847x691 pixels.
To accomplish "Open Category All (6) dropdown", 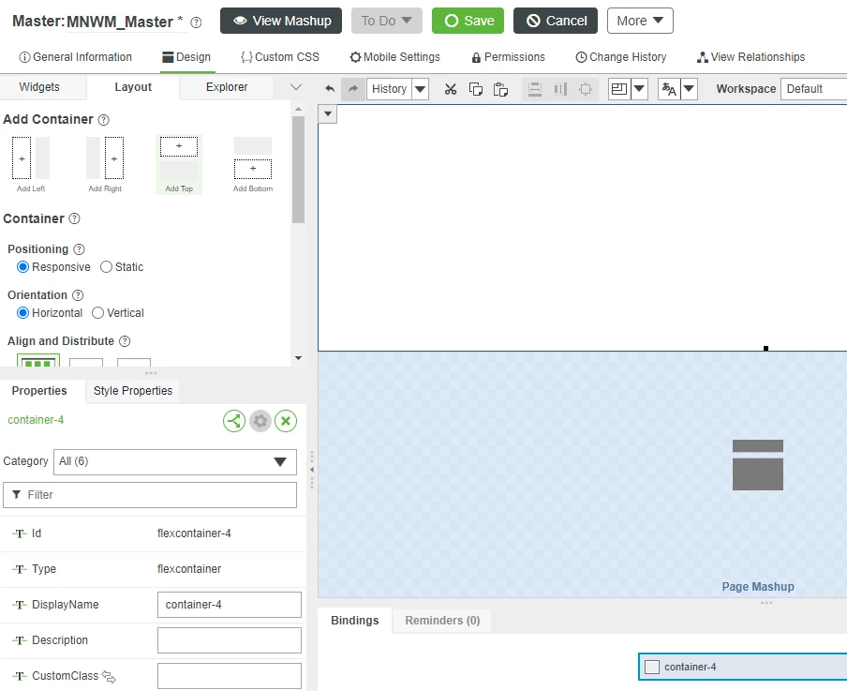I will tap(175, 461).
